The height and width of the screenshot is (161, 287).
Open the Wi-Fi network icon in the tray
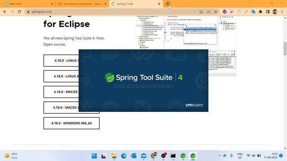tap(248, 156)
